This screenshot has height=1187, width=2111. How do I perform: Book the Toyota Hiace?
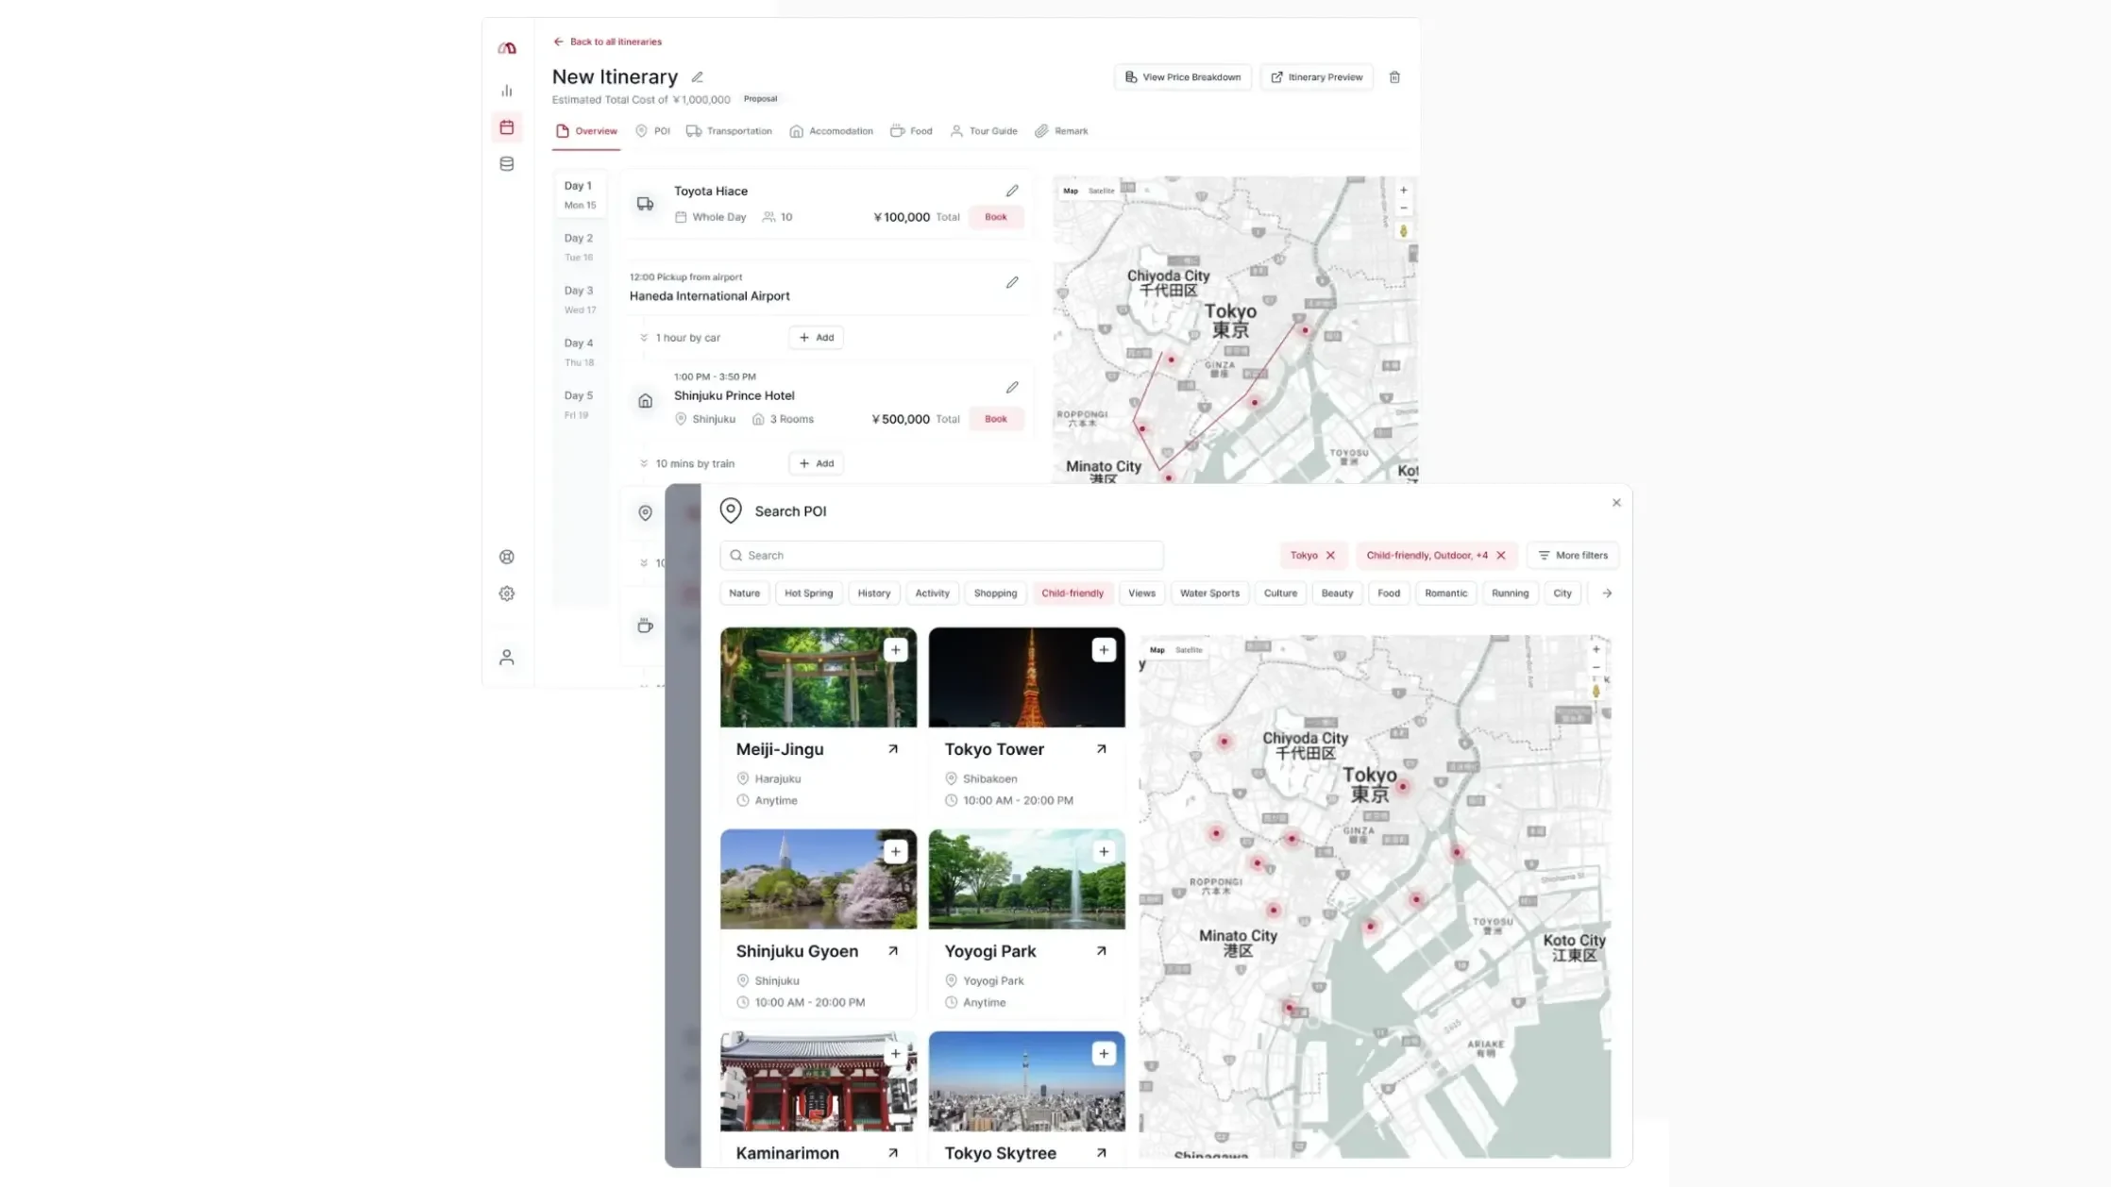(x=996, y=217)
